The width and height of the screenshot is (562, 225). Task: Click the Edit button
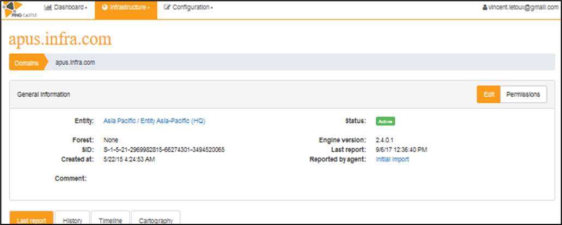pos(488,95)
